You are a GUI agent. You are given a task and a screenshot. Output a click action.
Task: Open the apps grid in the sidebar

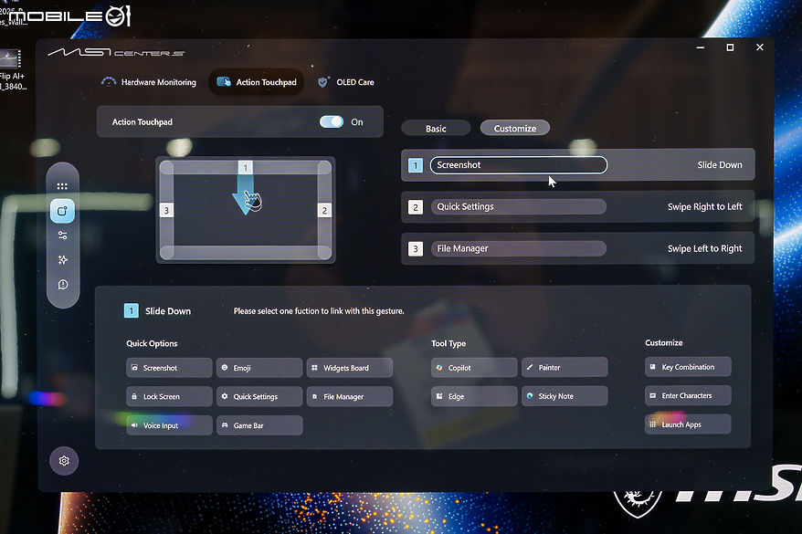[x=62, y=186]
